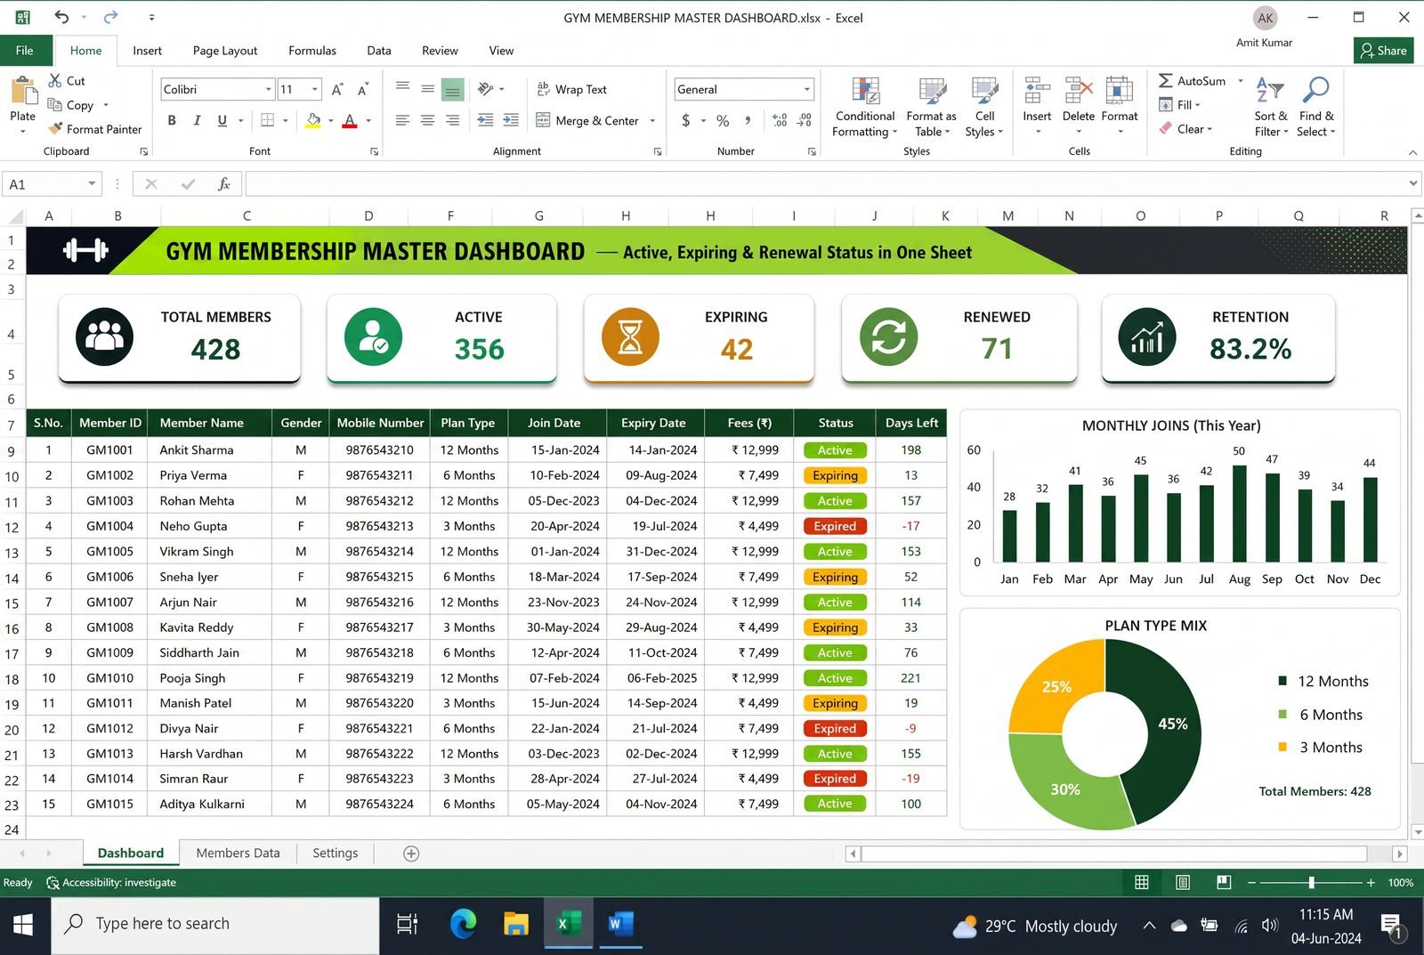Toggle Underline formatting

(222, 120)
